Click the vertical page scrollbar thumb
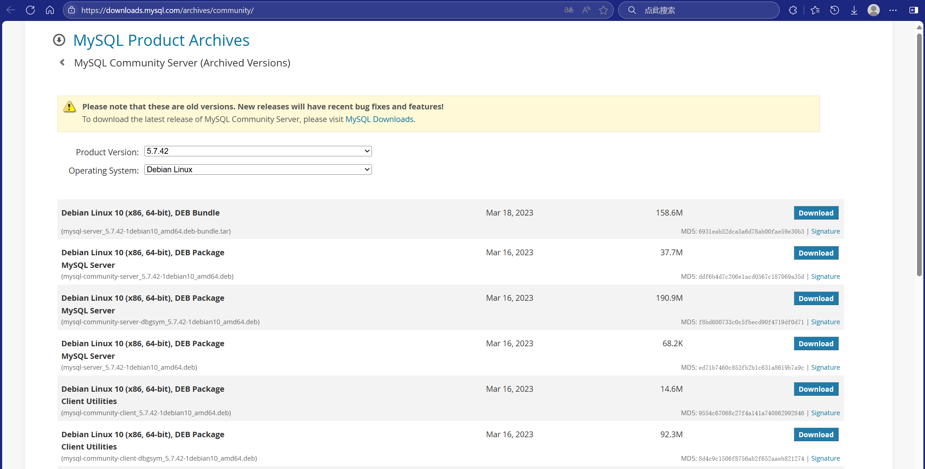This screenshot has width=925, height=469. click(919, 155)
